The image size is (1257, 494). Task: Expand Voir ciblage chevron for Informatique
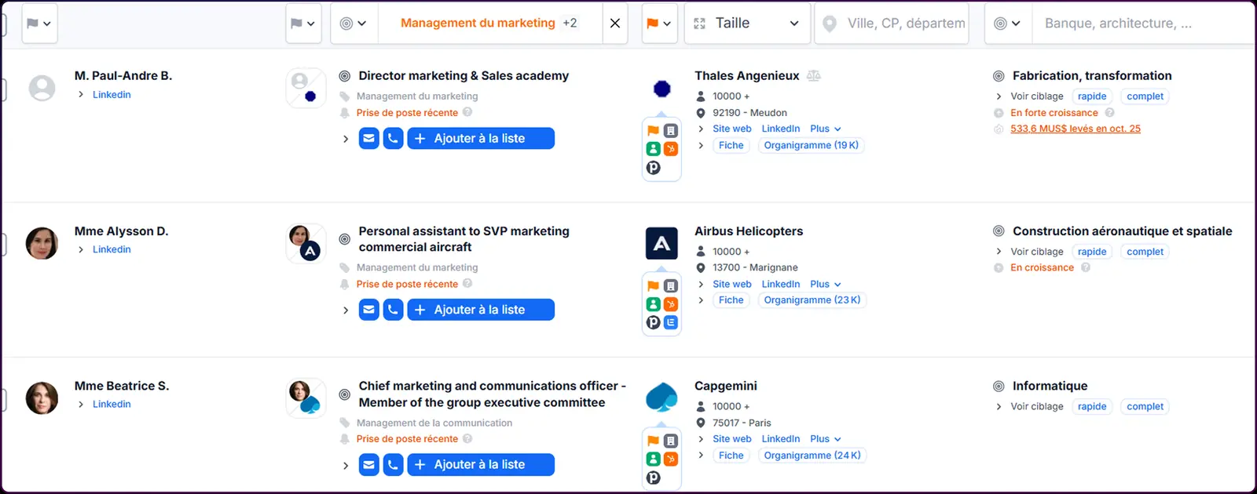(x=999, y=407)
